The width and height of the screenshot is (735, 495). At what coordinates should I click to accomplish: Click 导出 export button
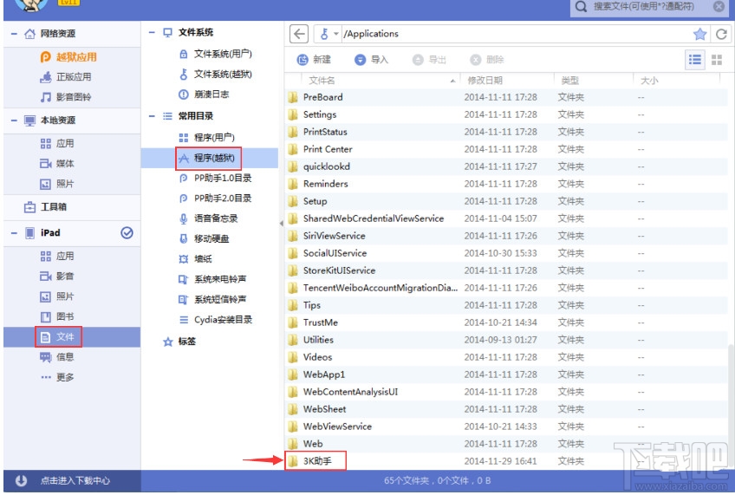[429, 60]
